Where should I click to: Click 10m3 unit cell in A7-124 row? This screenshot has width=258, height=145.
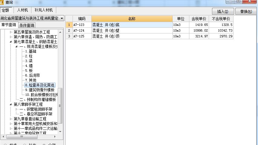(181, 30)
